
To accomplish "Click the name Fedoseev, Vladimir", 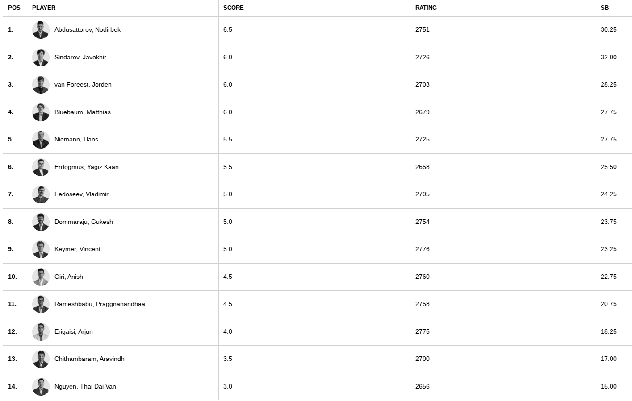I will click(x=81, y=194).
